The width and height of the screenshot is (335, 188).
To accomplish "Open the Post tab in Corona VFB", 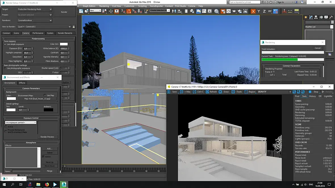I will point(297,96).
